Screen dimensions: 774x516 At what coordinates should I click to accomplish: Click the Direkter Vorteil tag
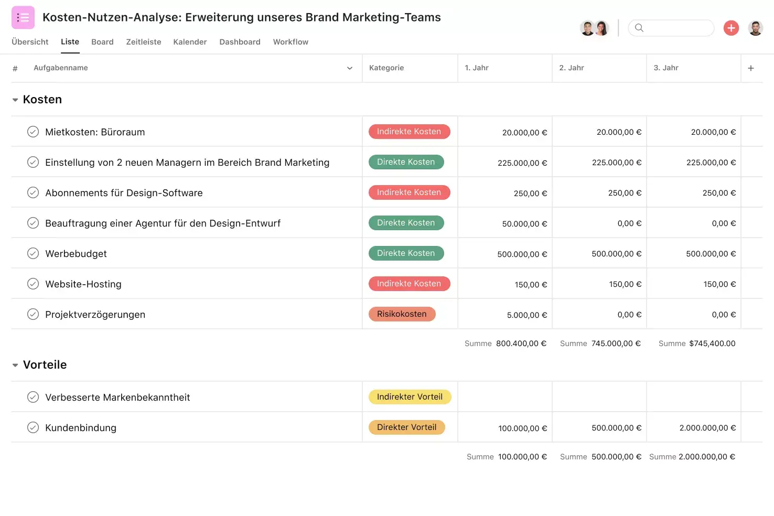[406, 427]
